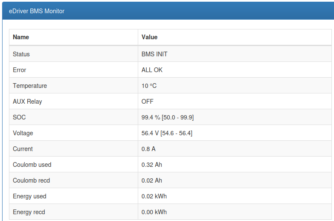Screen dimensions: 334x221
Task: Select the SOC row label
Action: coord(19,117)
